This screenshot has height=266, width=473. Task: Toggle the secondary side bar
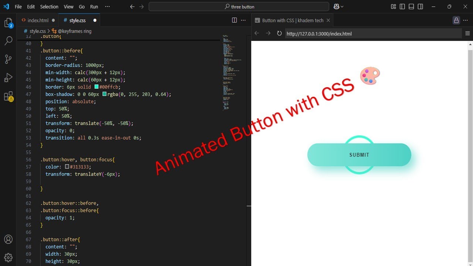click(420, 7)
